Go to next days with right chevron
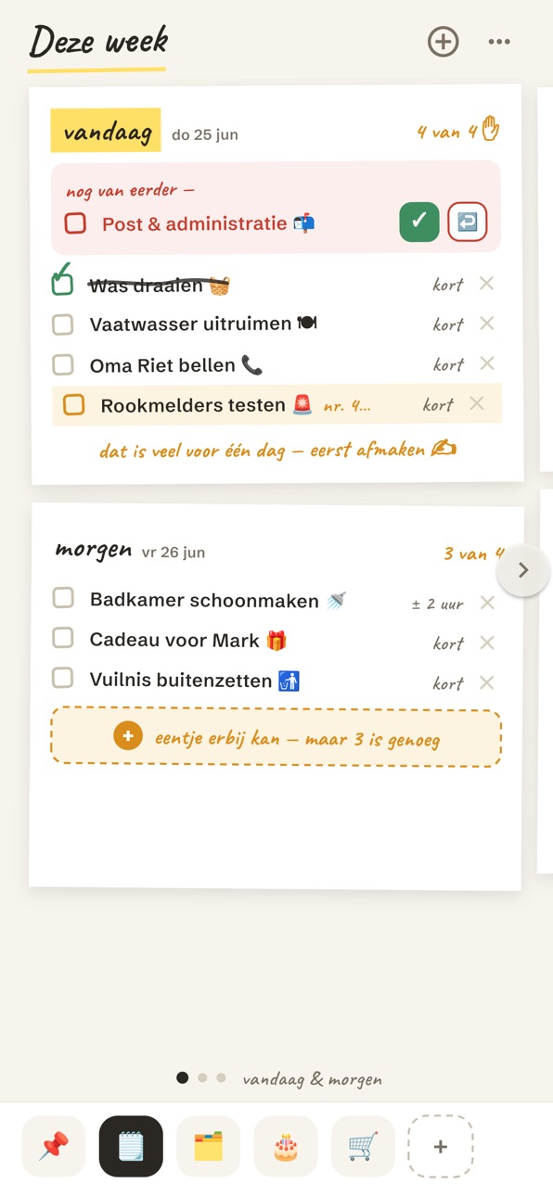 (x=523, y=570)
